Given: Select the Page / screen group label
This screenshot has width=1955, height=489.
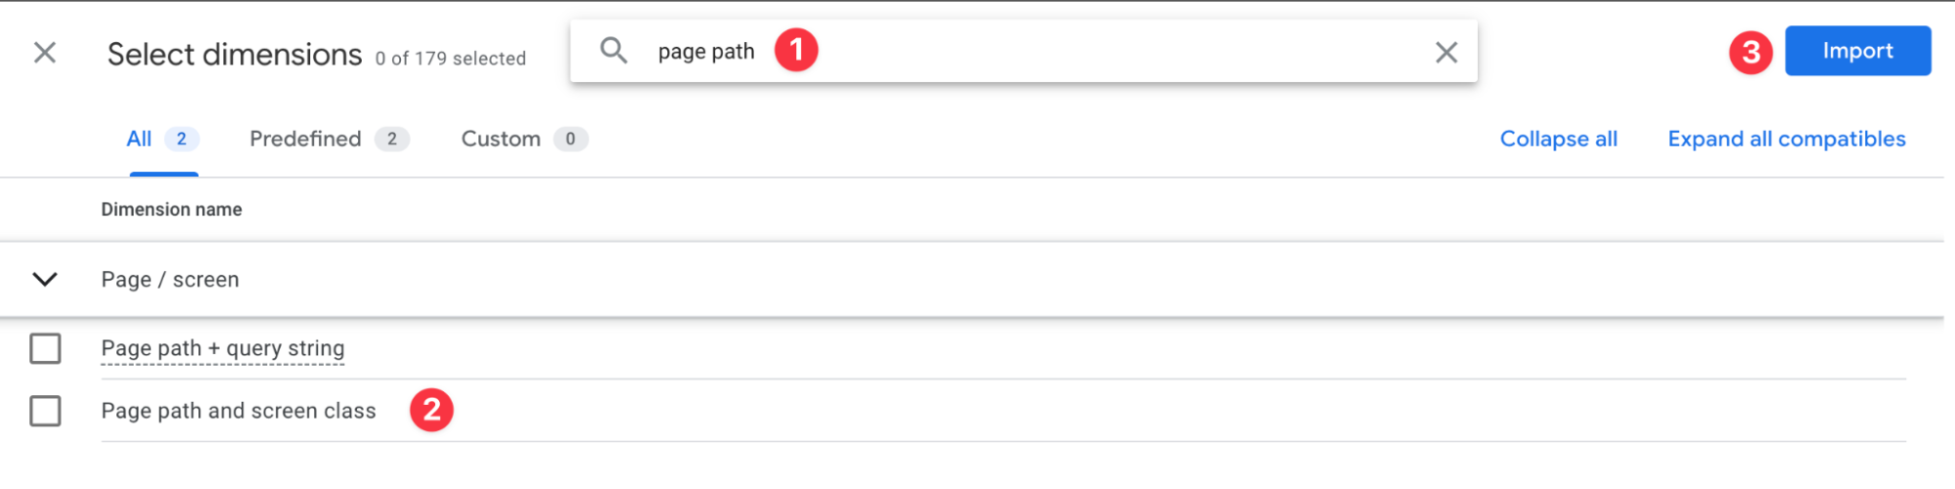Looking at the screenshot, I should tap(170, 280).
